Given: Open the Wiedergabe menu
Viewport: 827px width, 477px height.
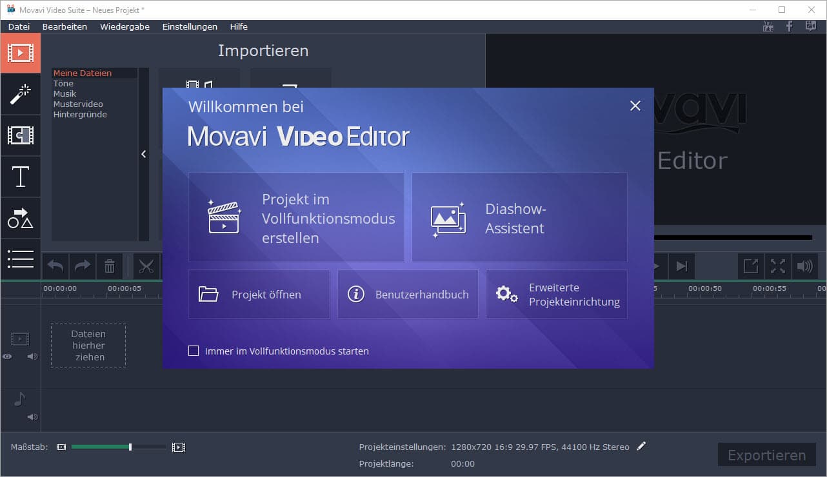Looking at the screenshot, I should [125, 26].
